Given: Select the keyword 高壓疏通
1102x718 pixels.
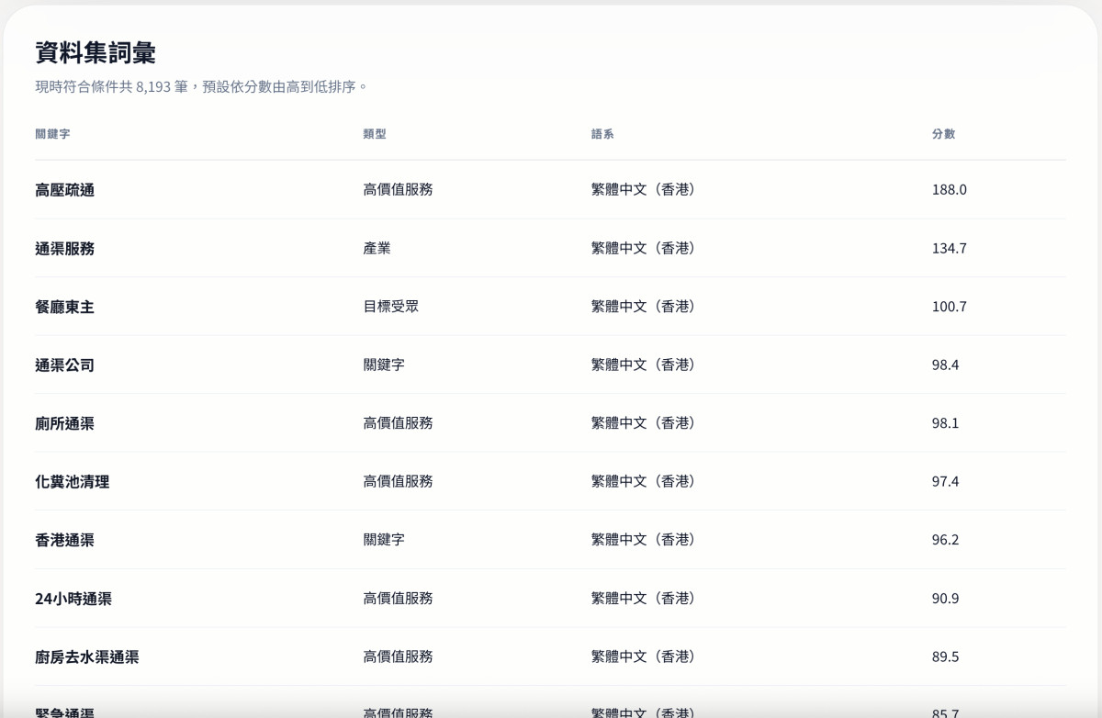Looking at the screenshot, I should point(65,190).
